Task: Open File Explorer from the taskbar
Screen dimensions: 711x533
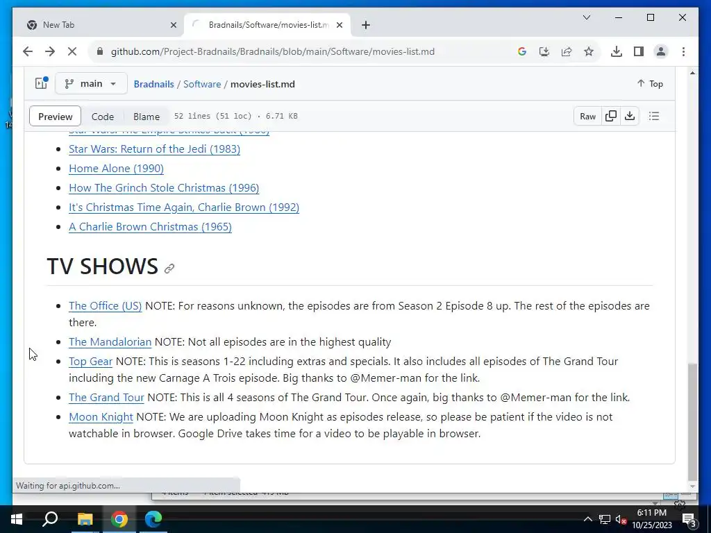Action: [85, 519]
